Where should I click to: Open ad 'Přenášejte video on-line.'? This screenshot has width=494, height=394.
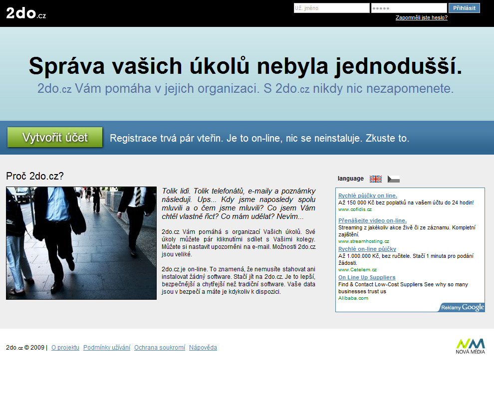tap(372, 220)
